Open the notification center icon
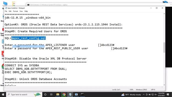The image size is (172, 97). (168, 95)
